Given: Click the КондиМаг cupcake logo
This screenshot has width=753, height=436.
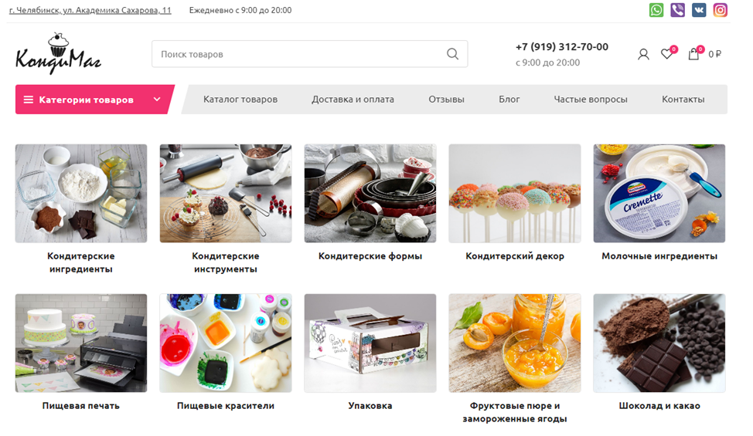Looking at the screenshot, I should point(58,54).
